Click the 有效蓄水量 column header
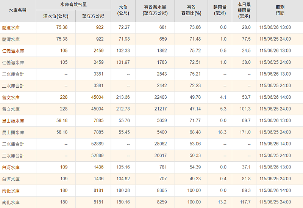 155,10
